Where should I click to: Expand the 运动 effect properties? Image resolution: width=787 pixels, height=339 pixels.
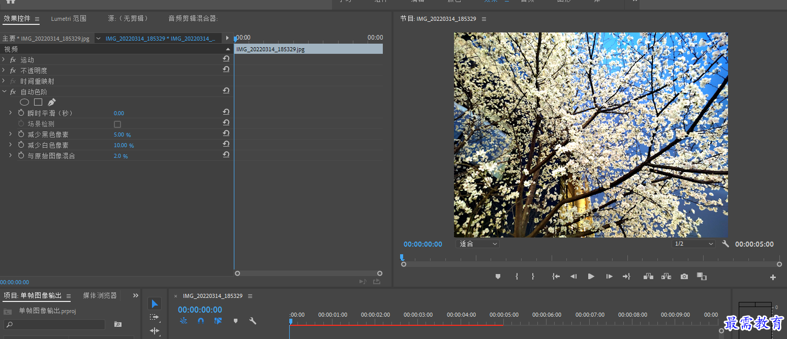pos(4,60)
